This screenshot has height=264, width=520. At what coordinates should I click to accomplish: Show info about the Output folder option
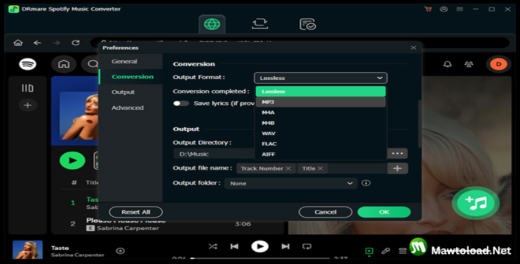click(x=366, y=183)
